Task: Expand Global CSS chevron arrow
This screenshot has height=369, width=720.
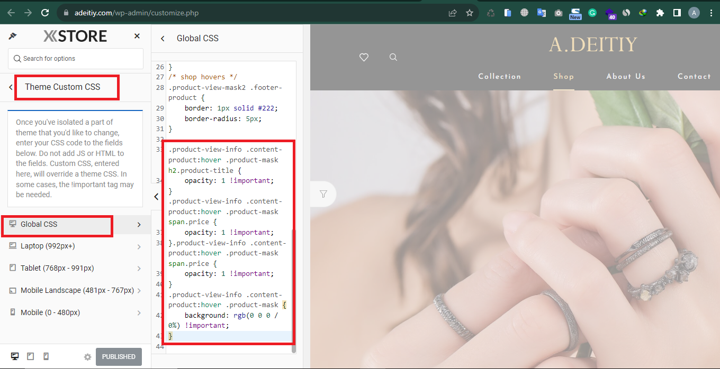Action: (139, 225)
